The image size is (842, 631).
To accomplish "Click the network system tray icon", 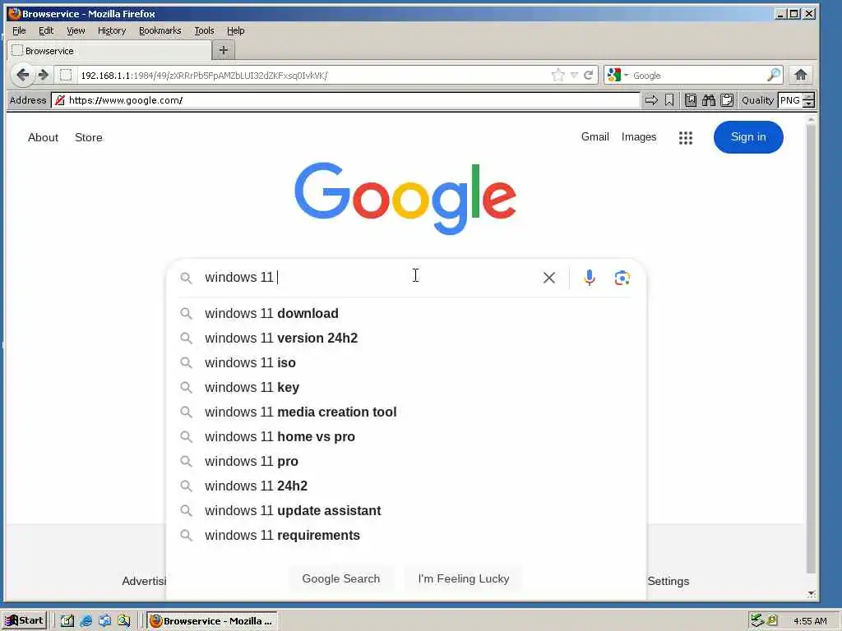I will [757, 620].
